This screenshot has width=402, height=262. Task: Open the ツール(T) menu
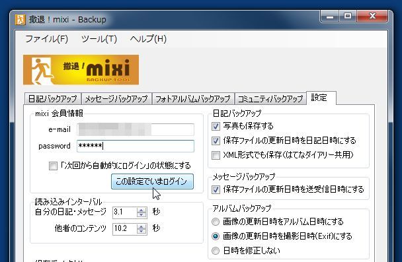tap(99, 39)
